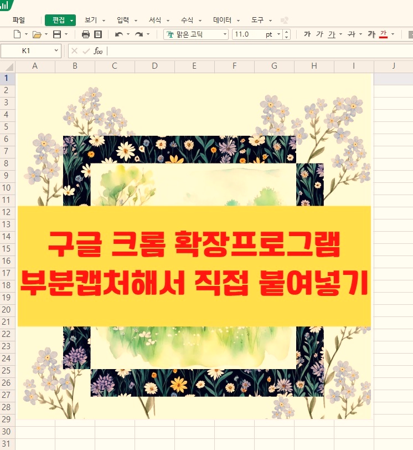Viewport: 413px width, 450px height.
Task: Open the 맑은 고딕 font dropdown
Action: coord(225,34)
